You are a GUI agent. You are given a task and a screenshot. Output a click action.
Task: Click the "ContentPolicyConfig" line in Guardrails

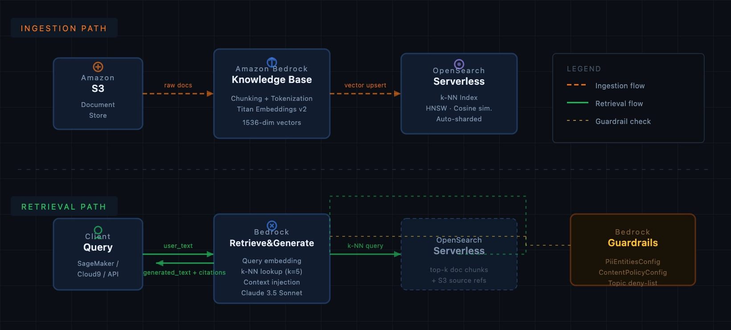point(633,272)
